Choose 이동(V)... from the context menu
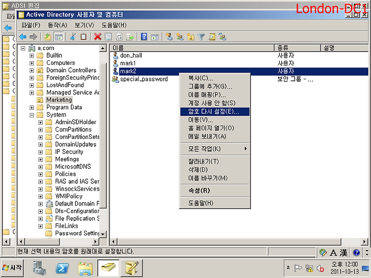 pyautogui.click(x=214, y=120)
